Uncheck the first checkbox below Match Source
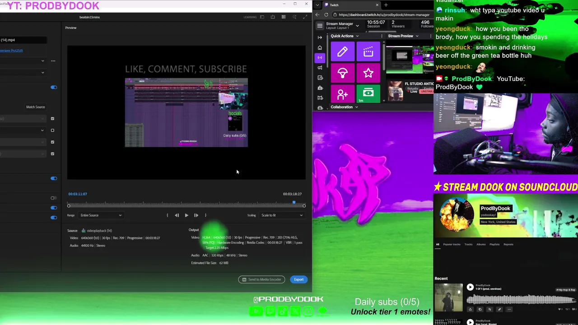 click(x=52, y=119)
